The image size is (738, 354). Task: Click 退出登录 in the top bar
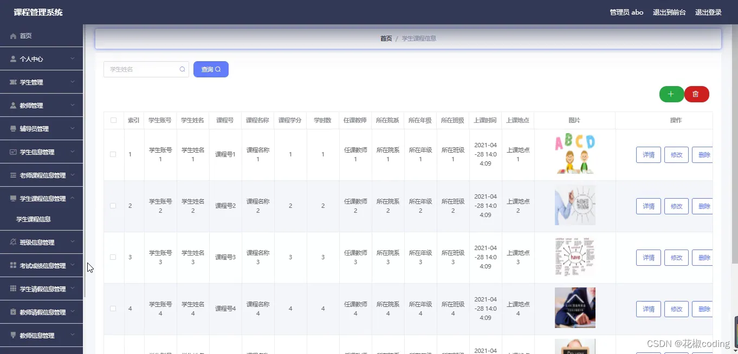708,12
